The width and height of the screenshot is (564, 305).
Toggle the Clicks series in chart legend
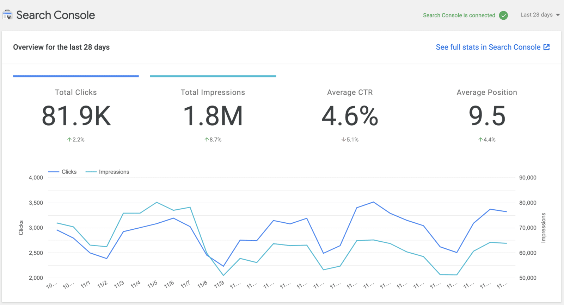click(63, 172)
